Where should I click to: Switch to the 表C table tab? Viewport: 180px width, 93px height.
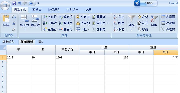41,42
